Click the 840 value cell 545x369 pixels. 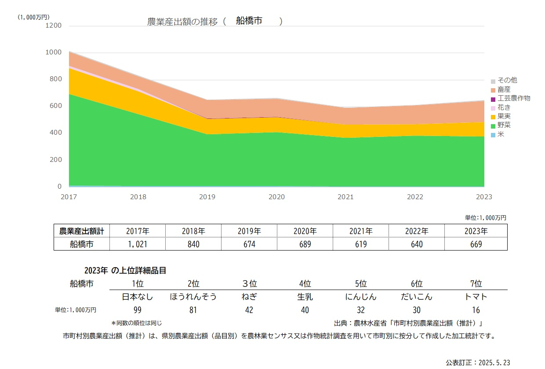click(x=193, y=244)
